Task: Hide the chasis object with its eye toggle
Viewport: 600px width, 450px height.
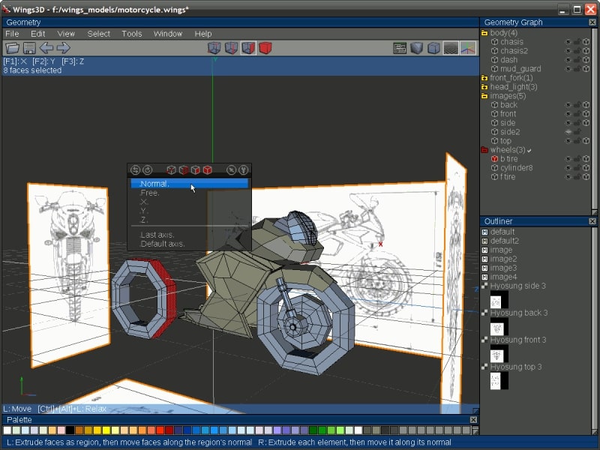Action: pos(568,42)
